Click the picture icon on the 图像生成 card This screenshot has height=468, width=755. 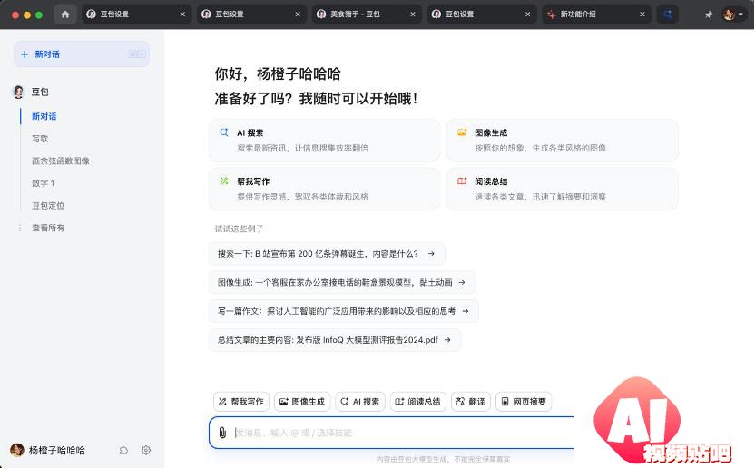pos(462,132)
